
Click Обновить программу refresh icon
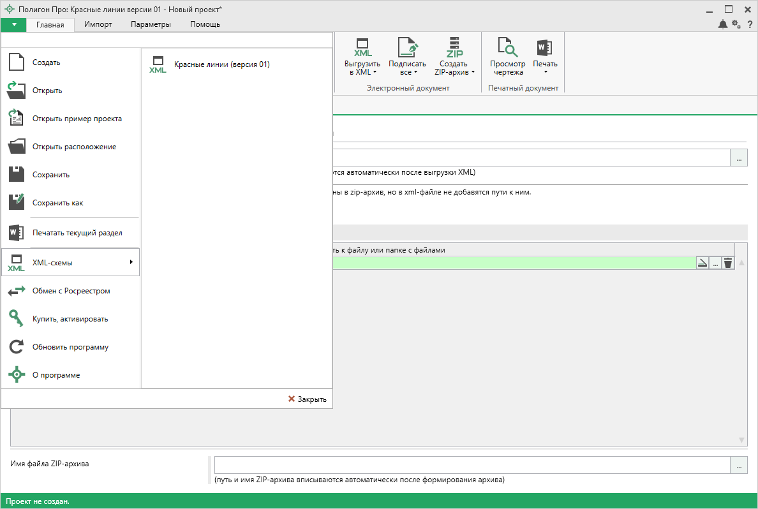16,347
